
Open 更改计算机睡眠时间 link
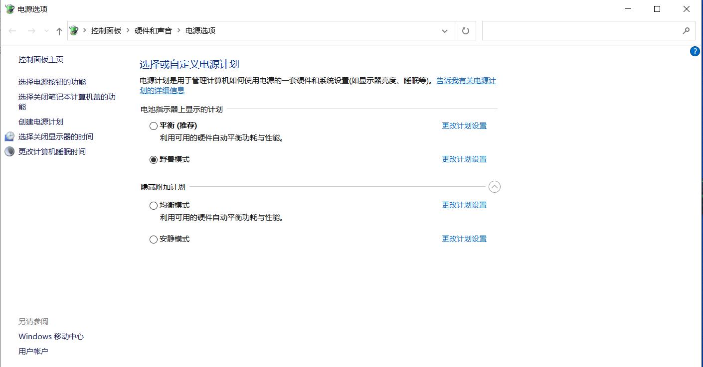click(x=52, y=151)
